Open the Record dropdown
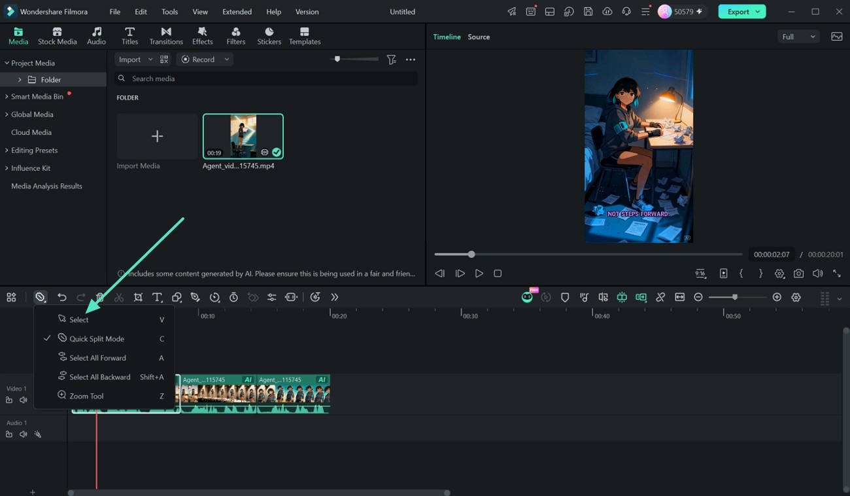The image size is (850, 496). coord(205,60)
